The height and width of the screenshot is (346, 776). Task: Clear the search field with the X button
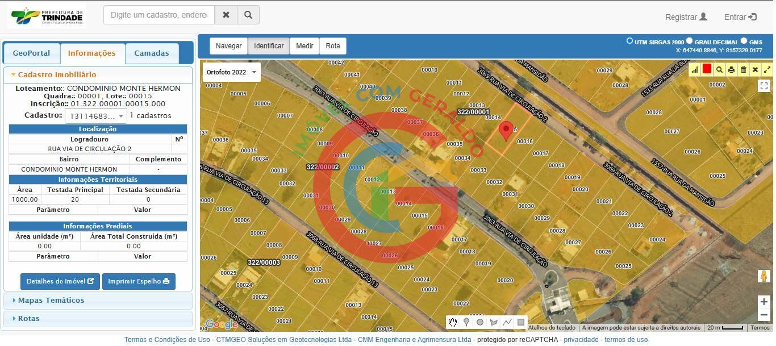click(x=226, y=15)
